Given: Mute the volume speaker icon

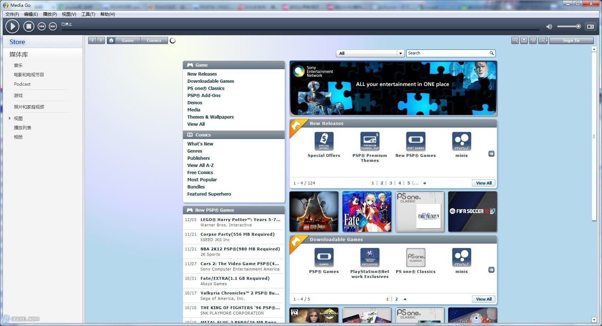Looking at the screenshot, I should [x=549, y=27].
